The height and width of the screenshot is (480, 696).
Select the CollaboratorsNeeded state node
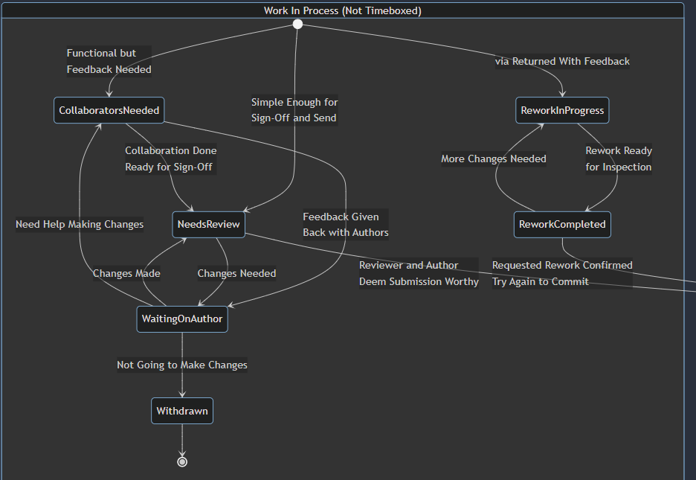coord(109,111)
